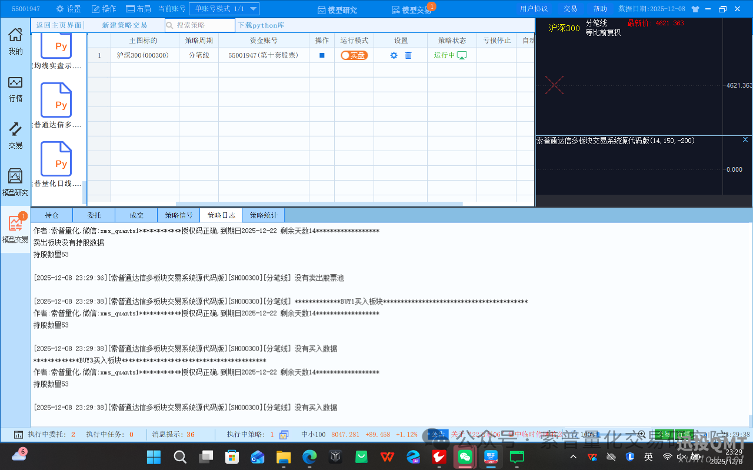The image size is (753, 470).
Task: Open the 下载python库 link
Action: coord(261,25)
